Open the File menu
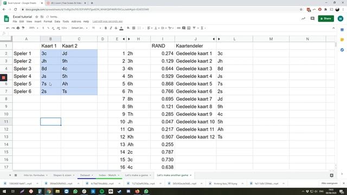 point(15,22)
